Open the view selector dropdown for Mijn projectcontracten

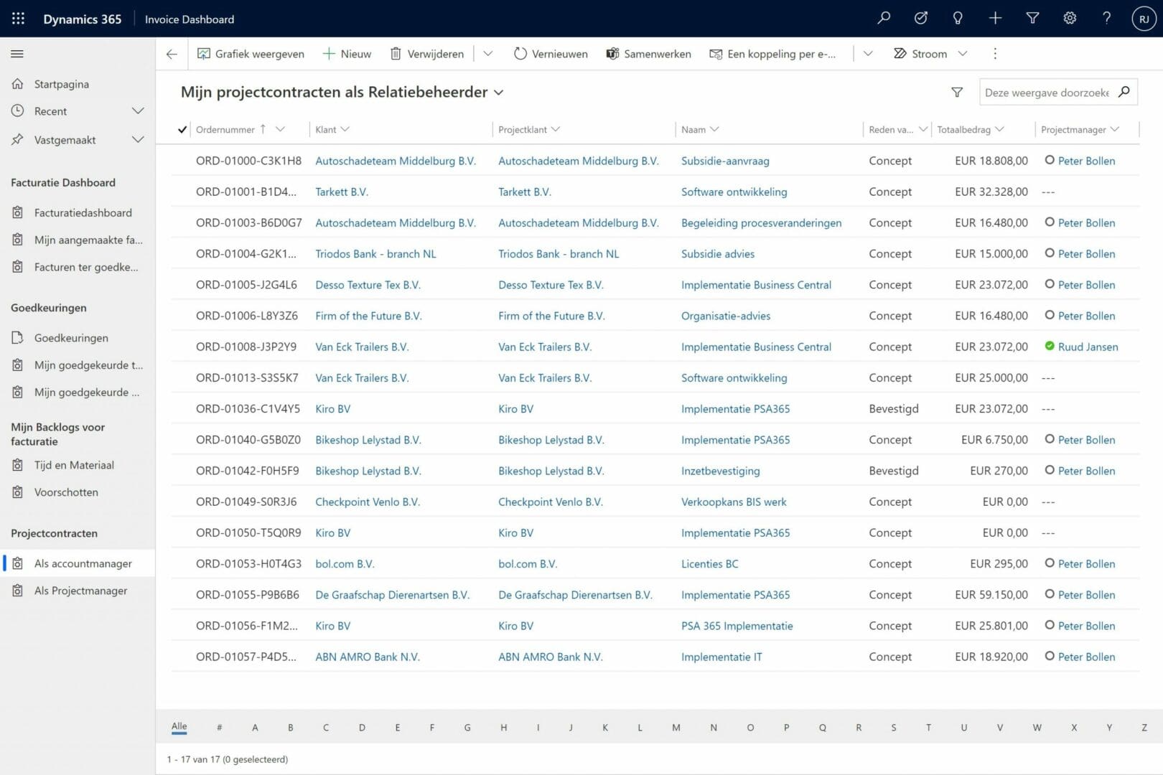(x=499, y=93)
